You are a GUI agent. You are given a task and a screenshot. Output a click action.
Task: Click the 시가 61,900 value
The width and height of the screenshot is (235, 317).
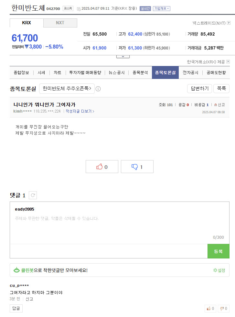(100, 48)
